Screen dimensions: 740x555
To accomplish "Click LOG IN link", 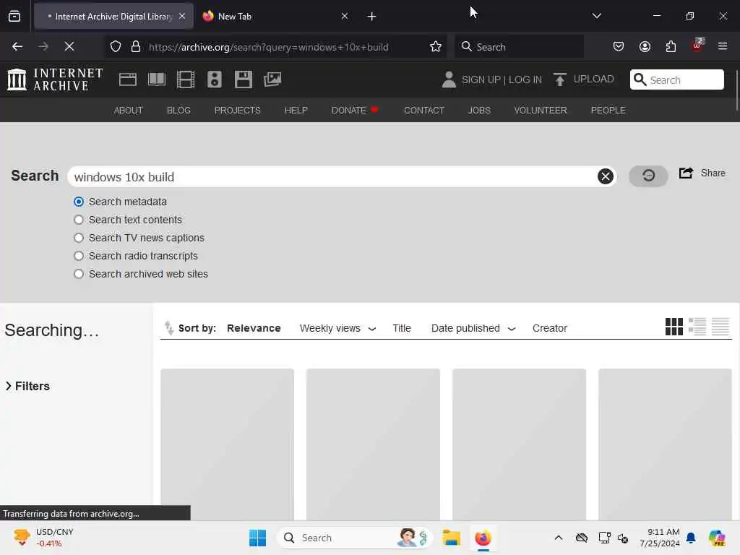I will click(525, 79).
